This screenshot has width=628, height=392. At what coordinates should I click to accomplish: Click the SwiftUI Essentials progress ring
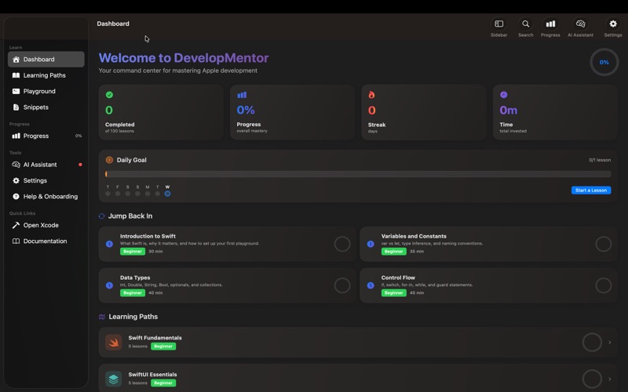pos(592,379)
